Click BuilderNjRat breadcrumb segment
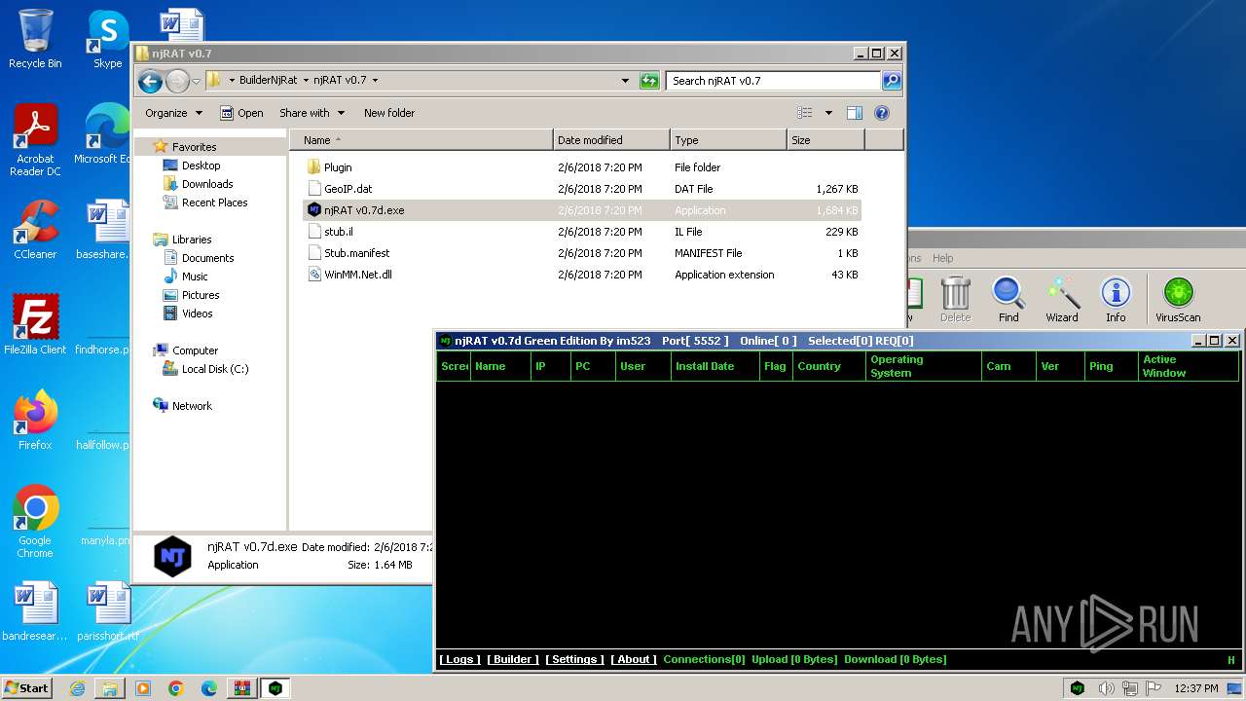The image size is (1246, 701). [269, 81]
